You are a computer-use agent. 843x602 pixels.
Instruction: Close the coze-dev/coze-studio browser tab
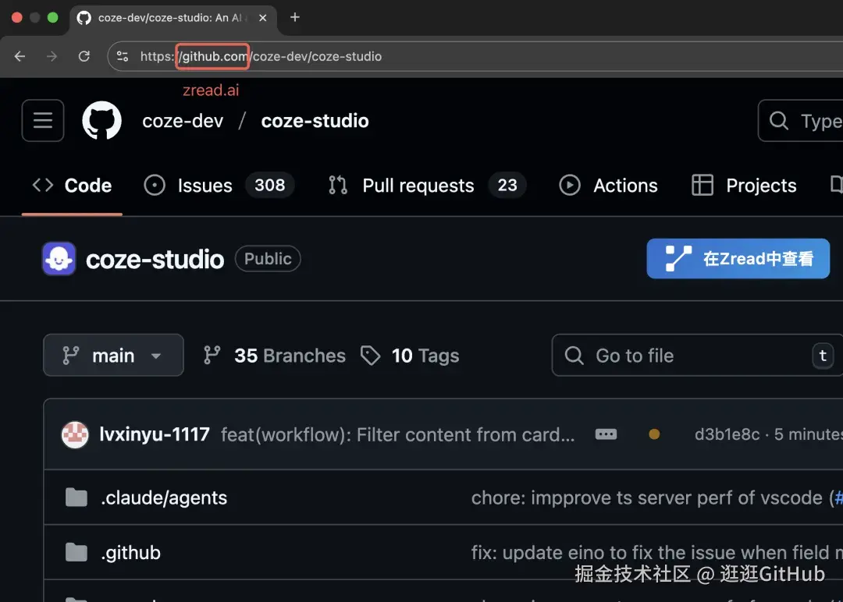263,18
